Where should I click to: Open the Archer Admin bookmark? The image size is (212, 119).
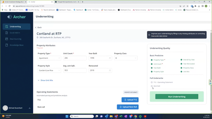coord(168,10)
